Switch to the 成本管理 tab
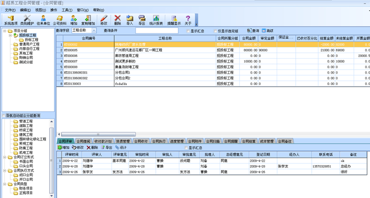 point(267,141)
